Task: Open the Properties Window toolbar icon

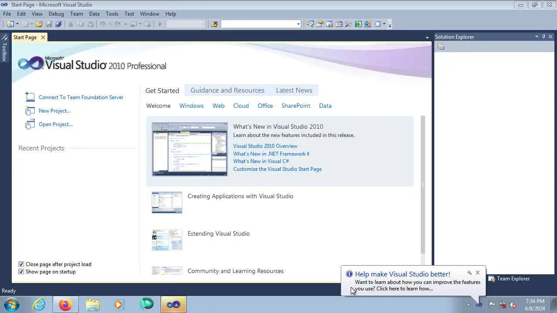Action: coord(320,24)
